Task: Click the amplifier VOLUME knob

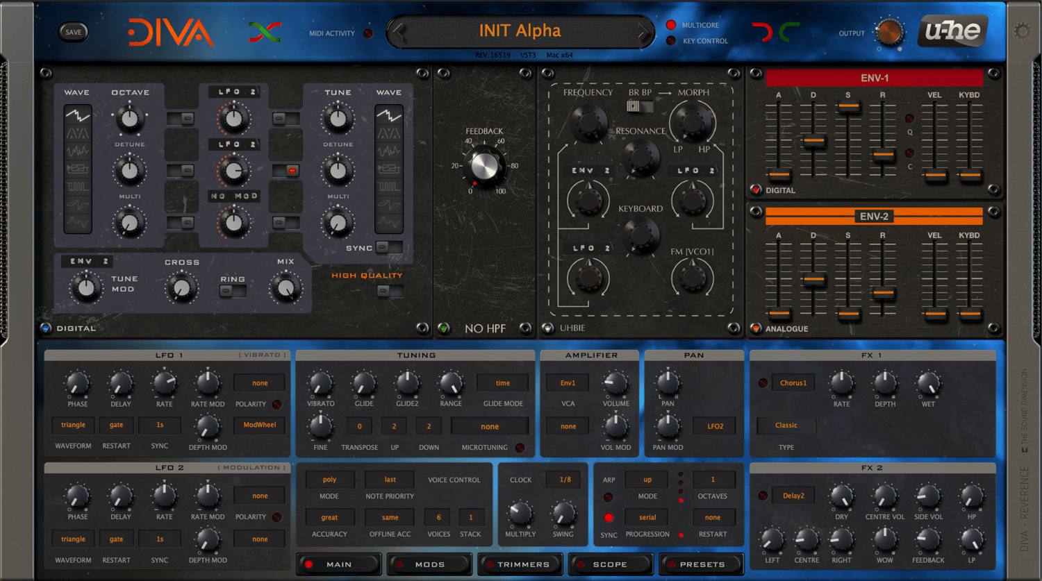Action: (x=615, y=383)
